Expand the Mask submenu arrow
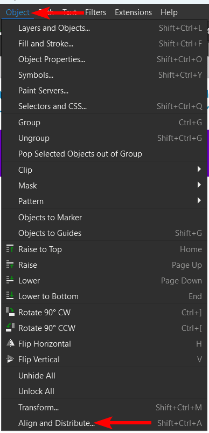The height and width of the screenshot is (433, 209). click(199, 185)
